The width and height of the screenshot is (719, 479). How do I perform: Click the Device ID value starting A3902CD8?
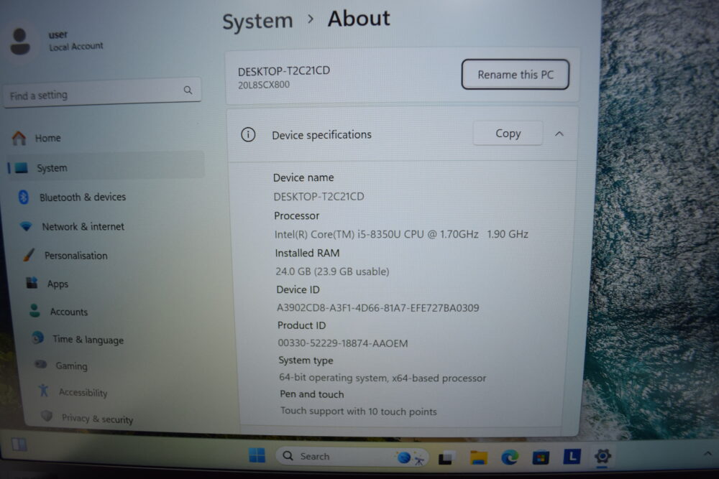click(378, 308)
